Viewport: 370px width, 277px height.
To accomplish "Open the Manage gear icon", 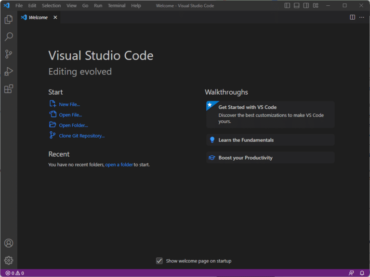I will [9, 260].
